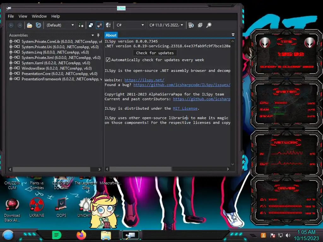Open the C# 11.0 / VS 2022 version dropdown
This screenshot has width=323, height=242.
click(166, 25)
